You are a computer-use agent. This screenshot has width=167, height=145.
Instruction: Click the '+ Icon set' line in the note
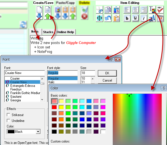click(42, 47)
